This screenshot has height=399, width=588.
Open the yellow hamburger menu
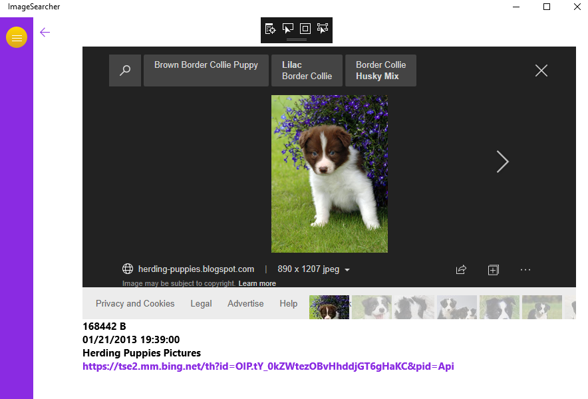click(17, 38)
